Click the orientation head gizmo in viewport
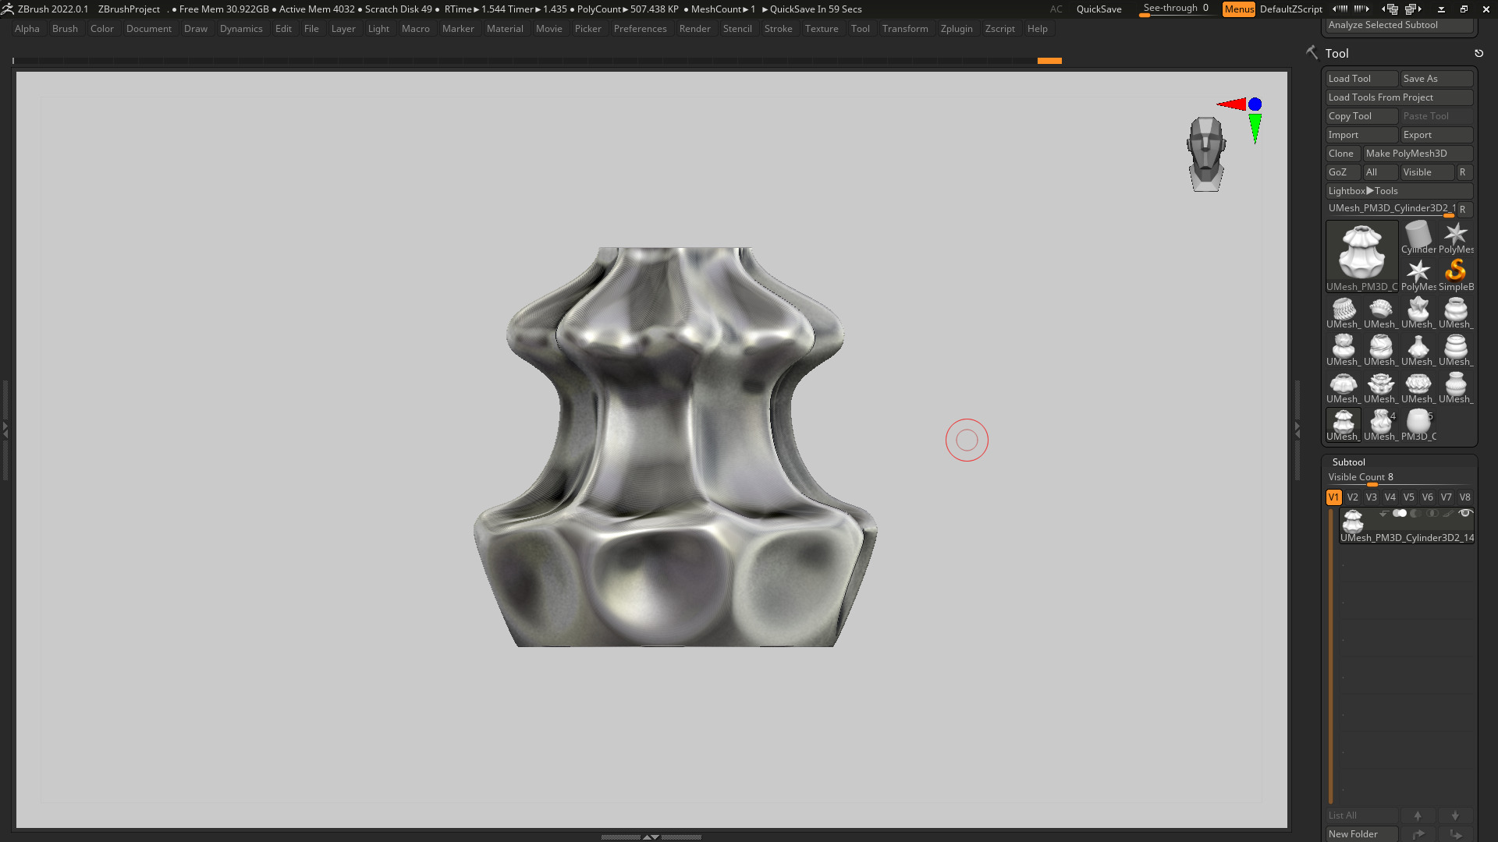This screenshot has height=842, width=1498. (1206, 154)
